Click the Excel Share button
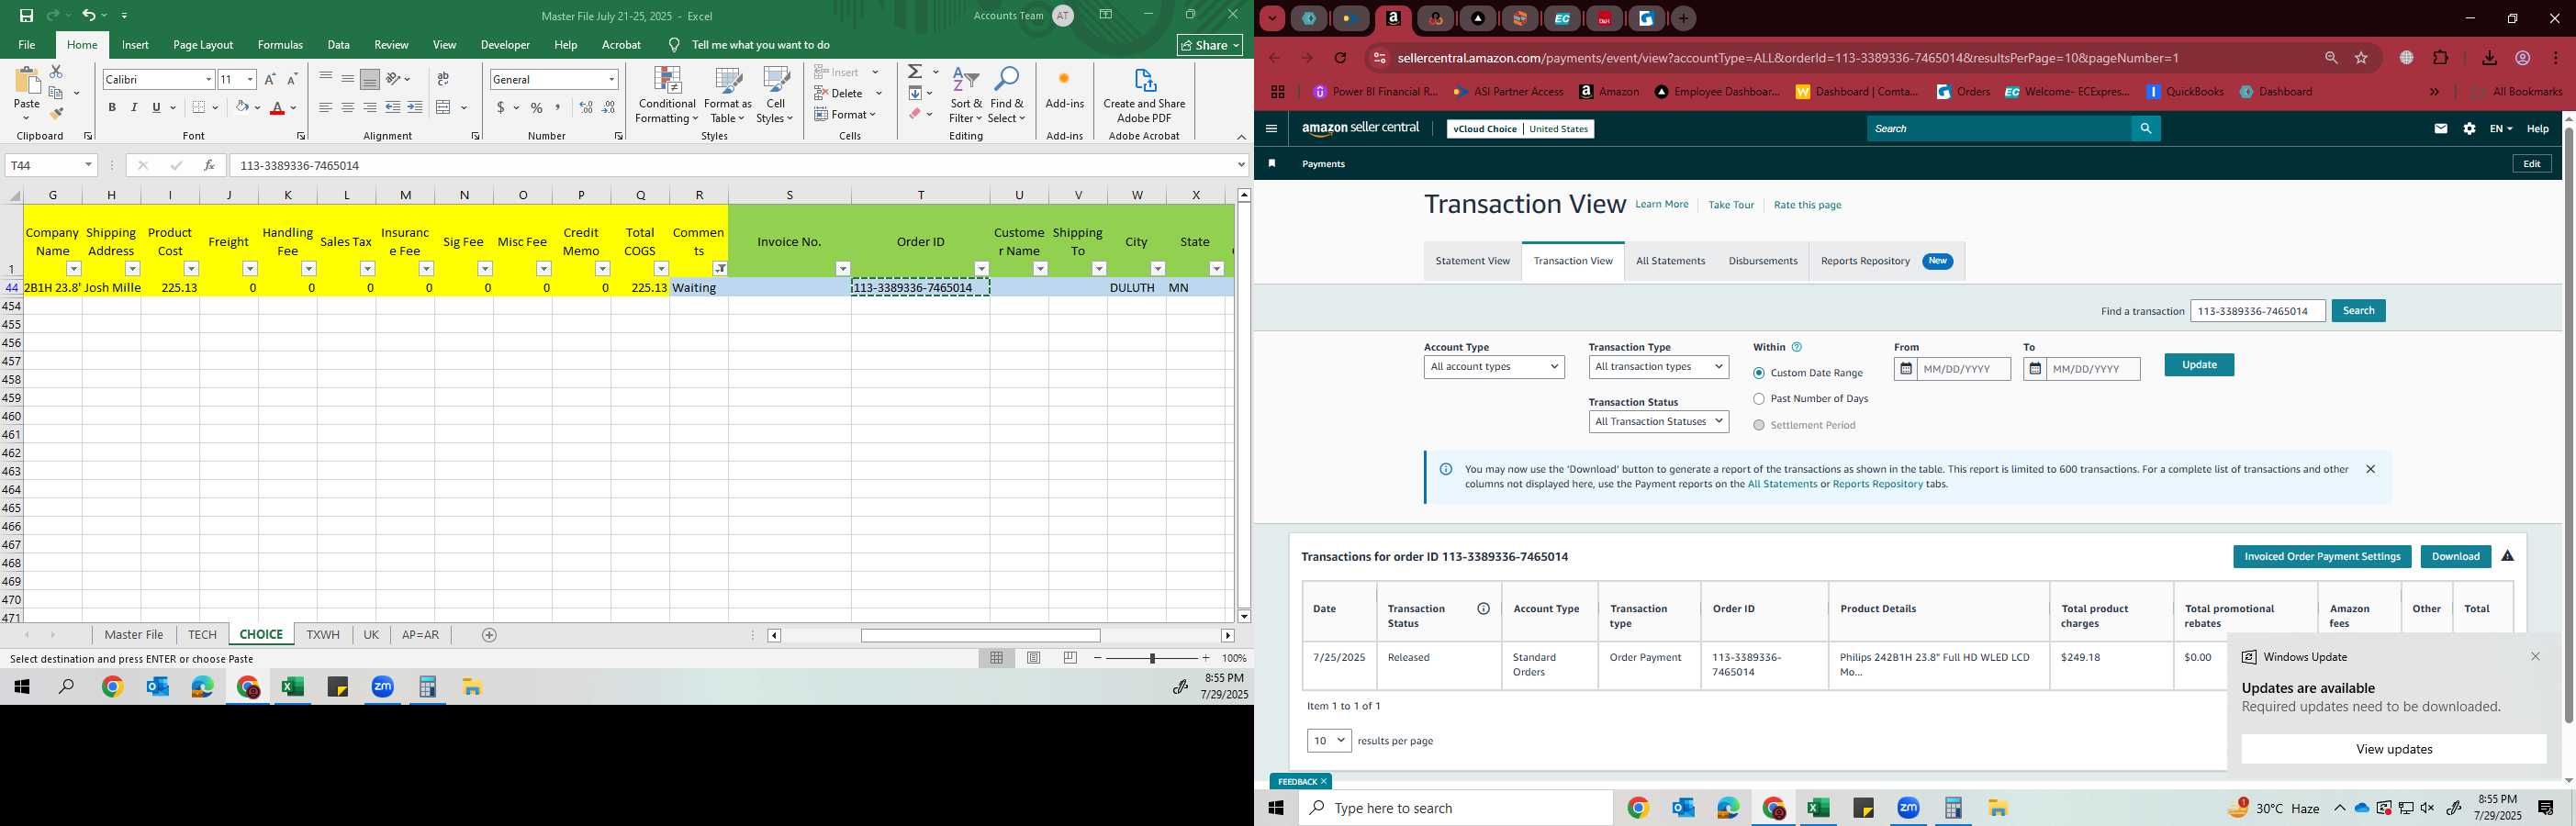The height and width of the screenshot is (826, 2576). [x=1209, y=45]
